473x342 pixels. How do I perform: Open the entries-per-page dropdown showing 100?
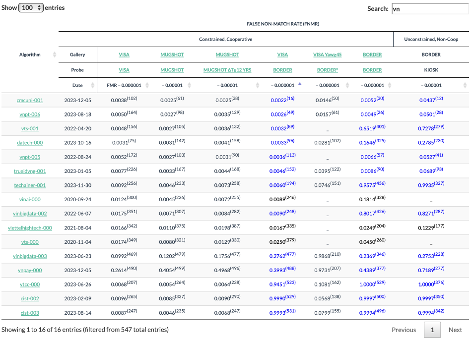pyautogui.click(x=31, y=8)
